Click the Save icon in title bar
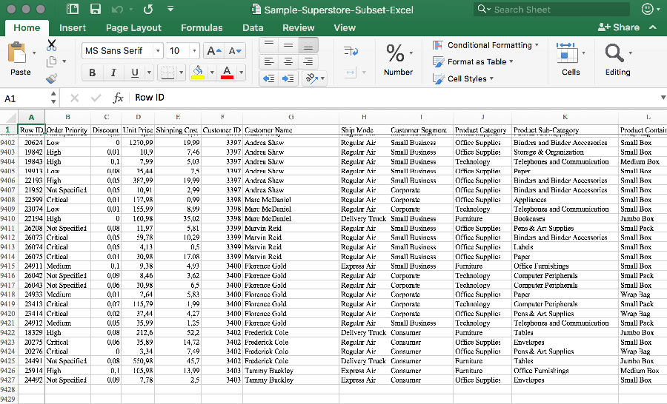667x404 pixels. 96,10
